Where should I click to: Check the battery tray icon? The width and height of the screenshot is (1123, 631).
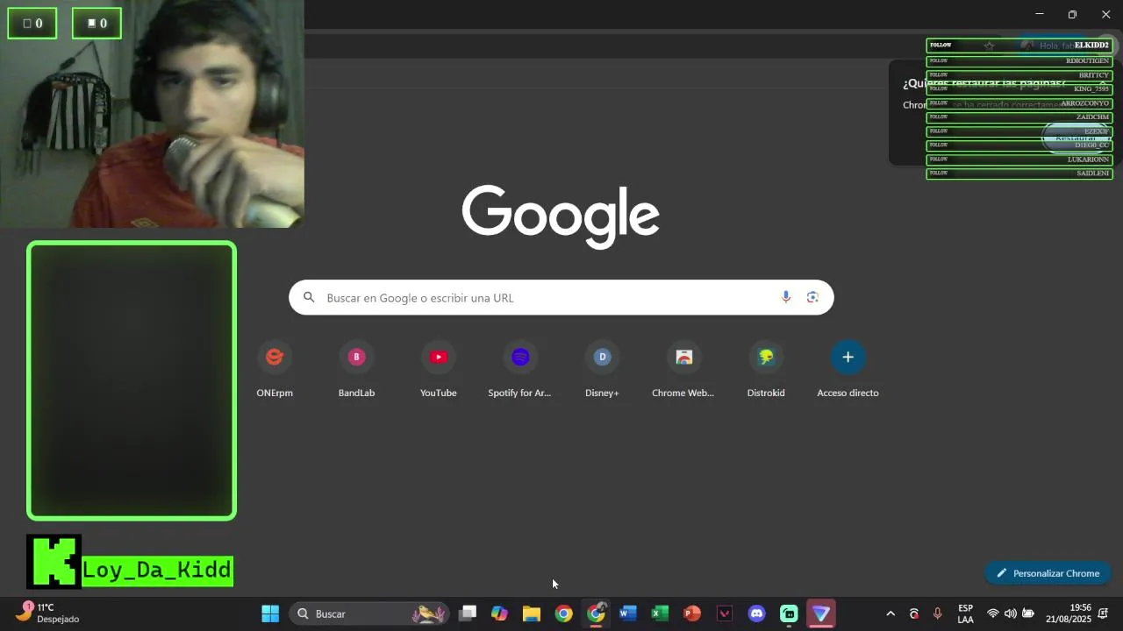tap(1028, 613)
